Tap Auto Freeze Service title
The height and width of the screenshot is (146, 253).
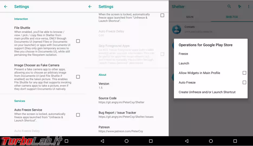click(28, 110)
